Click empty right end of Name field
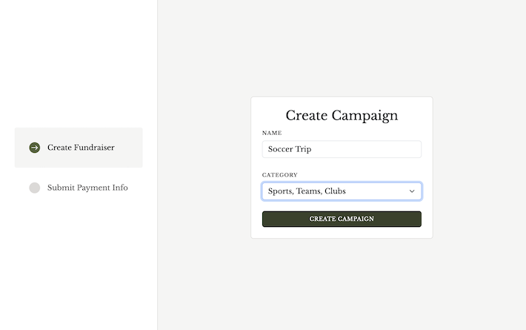The width and height of the screenshot is (526, 330). [393, 149]
